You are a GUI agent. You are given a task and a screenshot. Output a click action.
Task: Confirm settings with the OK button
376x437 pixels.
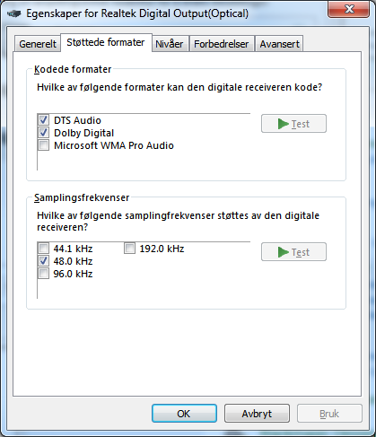pos(184,414)
